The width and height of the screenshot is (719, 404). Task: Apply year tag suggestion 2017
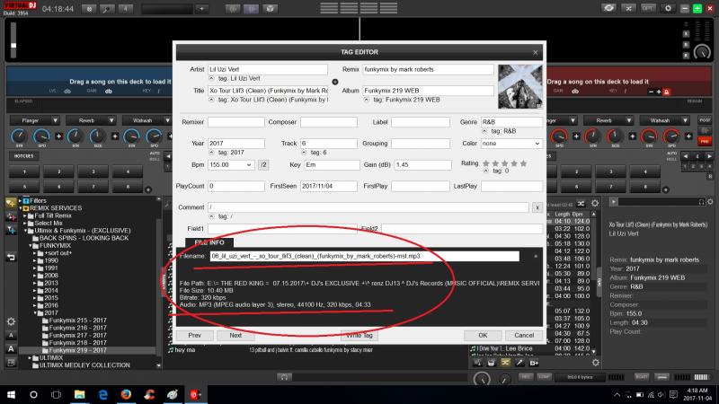coord(211,153)
